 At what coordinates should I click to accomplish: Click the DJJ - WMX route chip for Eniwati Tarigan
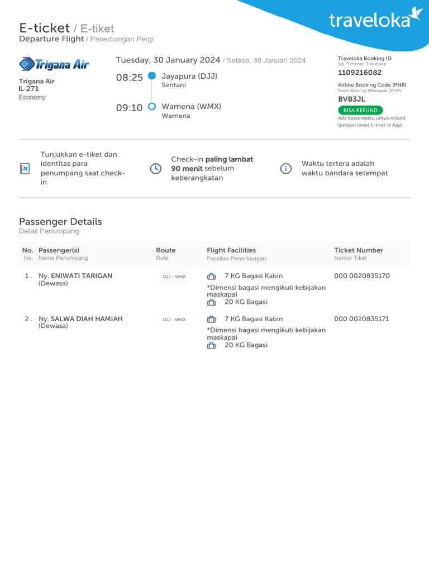pyautogui.click(x=174, y=277)
